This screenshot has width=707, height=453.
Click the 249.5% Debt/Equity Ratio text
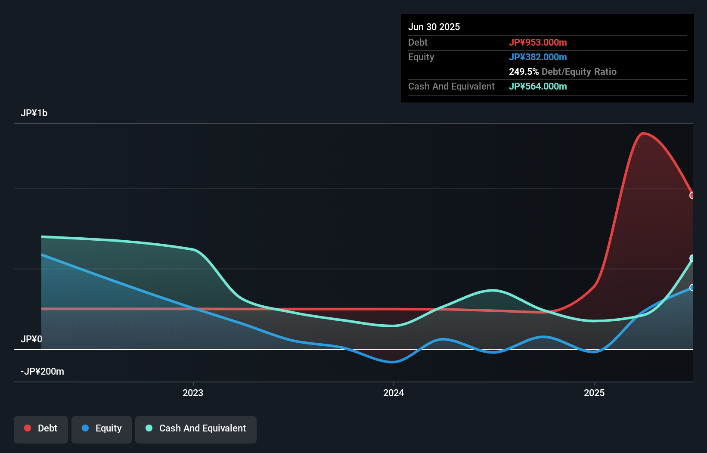563,71
